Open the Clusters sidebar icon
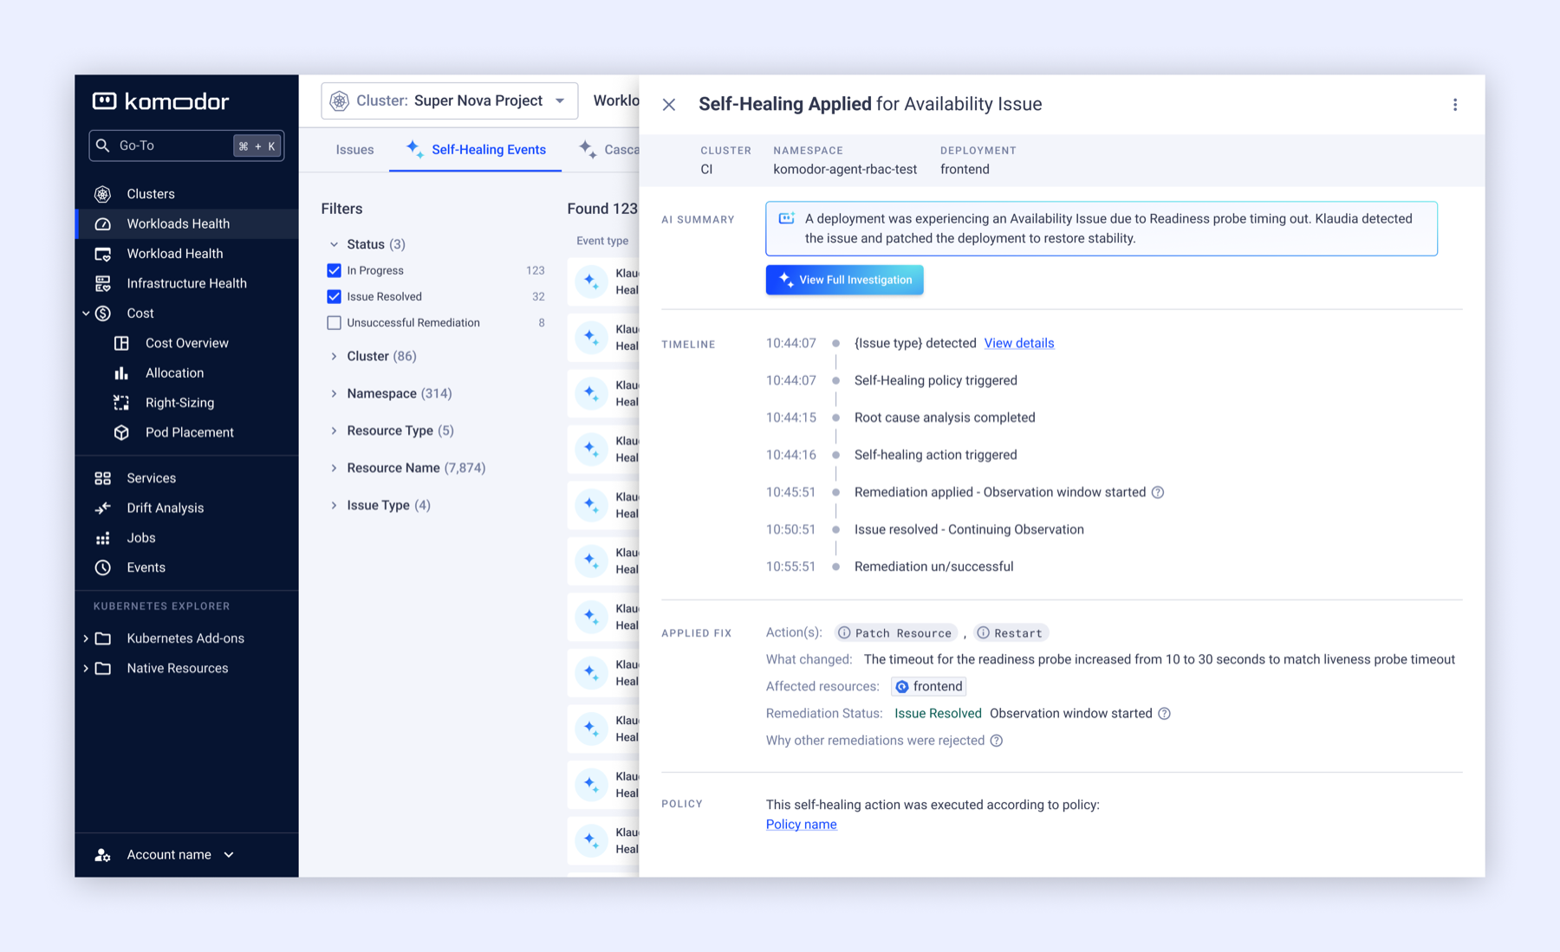This screenshot has height=952, width=1560. (x=103, y=194)
